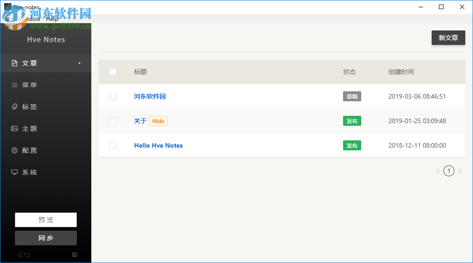Open the 关于 article

coord(140,121)
